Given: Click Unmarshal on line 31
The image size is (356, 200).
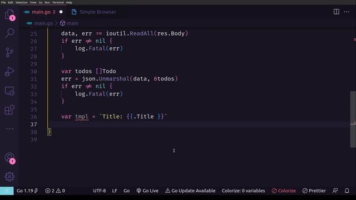Looking at the screenshot, I should (x=114, y=79).
